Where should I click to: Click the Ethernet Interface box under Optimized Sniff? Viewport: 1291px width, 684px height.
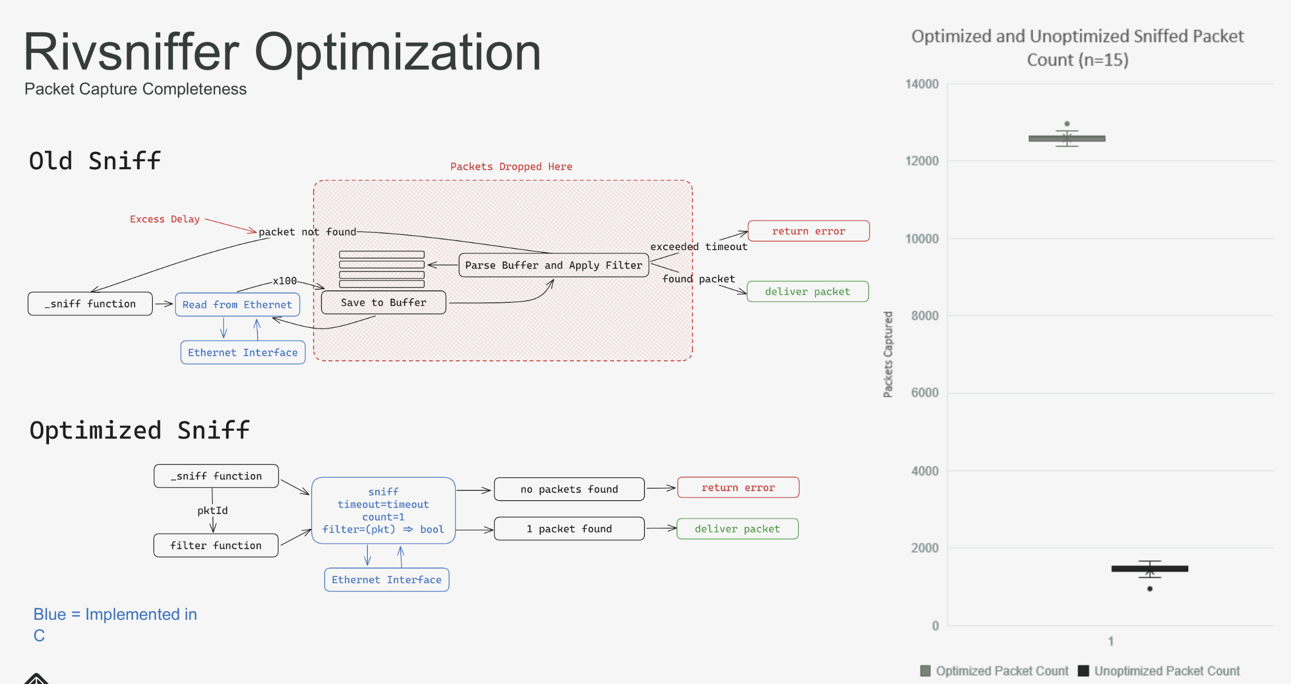386,580
